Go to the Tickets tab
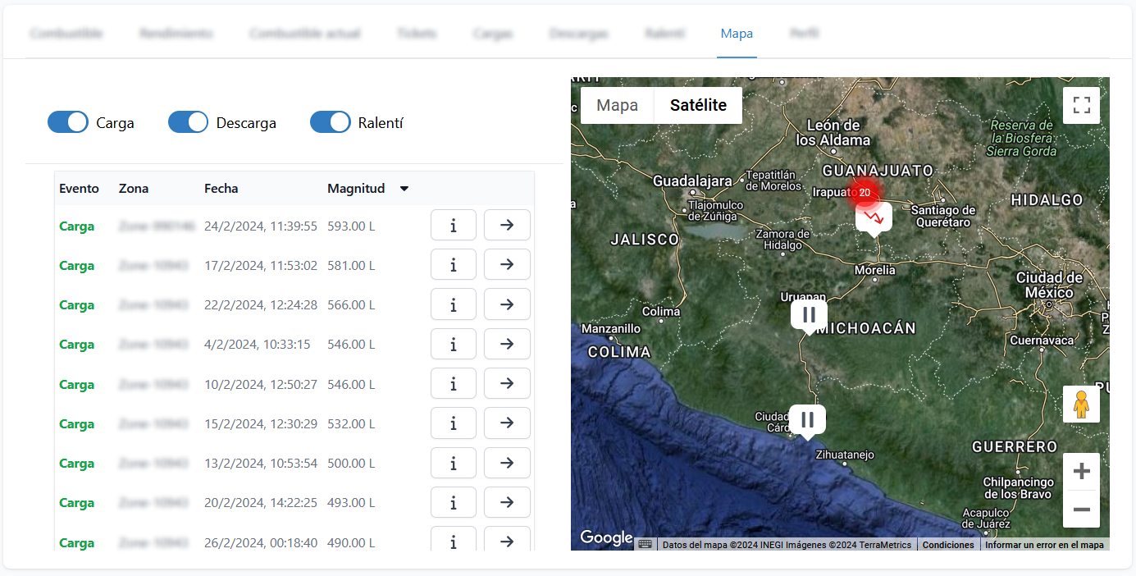This screenshot has height=576, width=1136. 417,33
